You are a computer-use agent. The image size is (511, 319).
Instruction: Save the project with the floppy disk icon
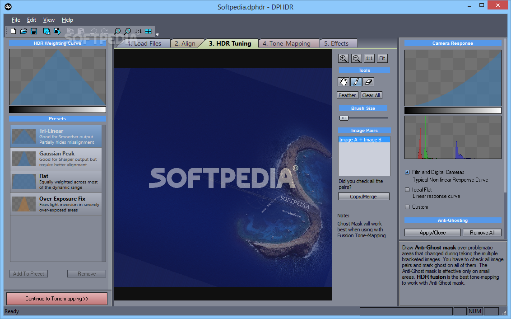point(34,31)
